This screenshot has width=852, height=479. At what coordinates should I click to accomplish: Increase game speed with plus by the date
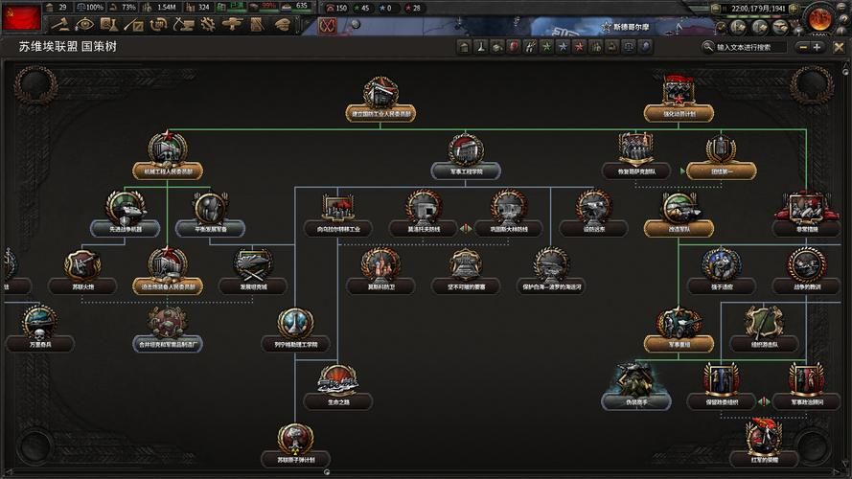click(794, 9)
